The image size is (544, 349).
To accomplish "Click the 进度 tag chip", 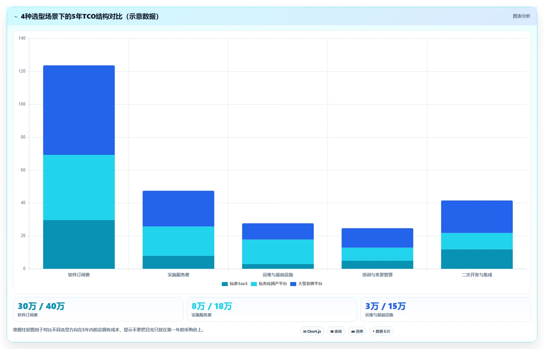I will [357, 331].
